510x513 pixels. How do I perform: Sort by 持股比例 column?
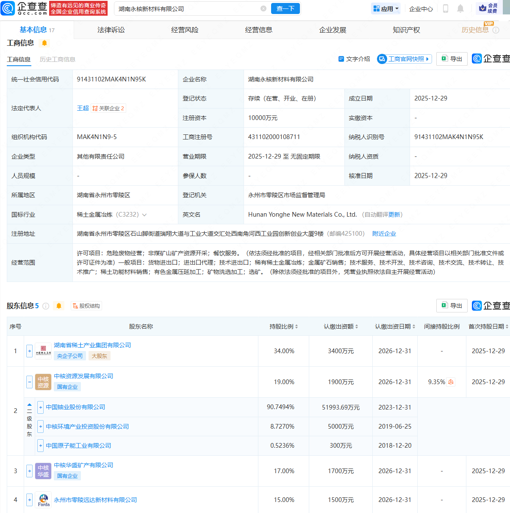tap(284, 326)
